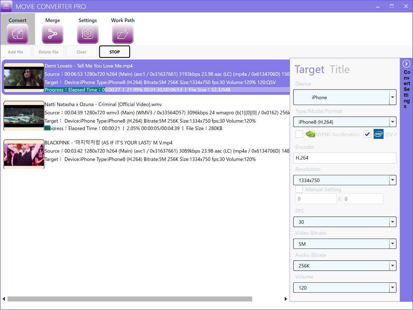Click the Encoder field showing H.264
413x310 pixels.
click(345, 158)
